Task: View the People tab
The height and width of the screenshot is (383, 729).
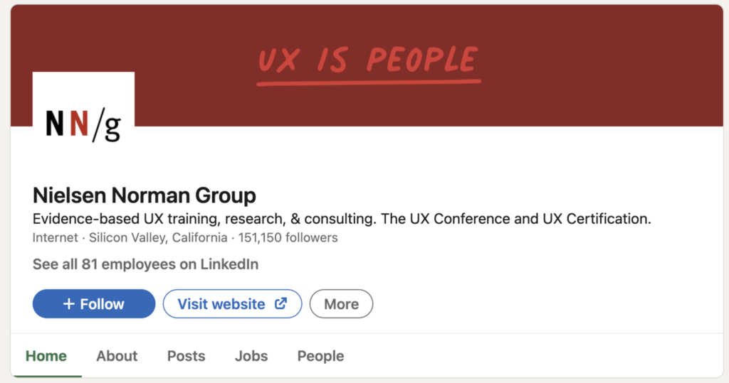Action: point(320,356)
